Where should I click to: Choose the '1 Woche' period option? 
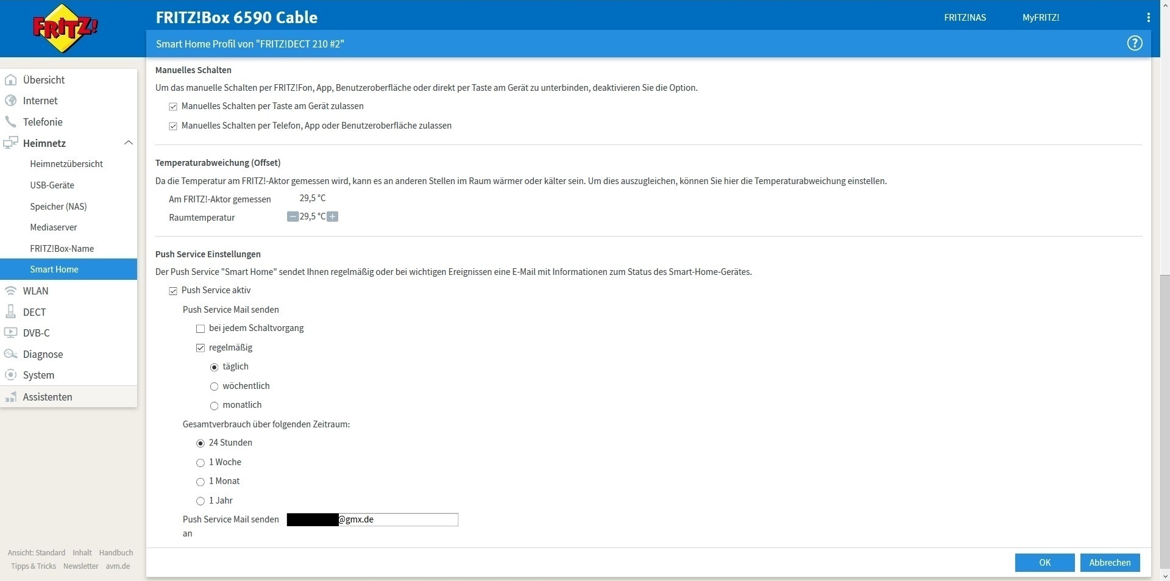pos(200,463)
